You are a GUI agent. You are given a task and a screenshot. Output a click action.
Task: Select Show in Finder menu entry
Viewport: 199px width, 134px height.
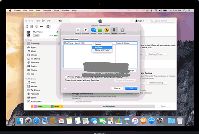(x=102, y=50)
